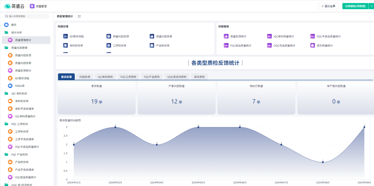Open 质量管理统计 in the sidebar
374x186 pixels.
26,40
